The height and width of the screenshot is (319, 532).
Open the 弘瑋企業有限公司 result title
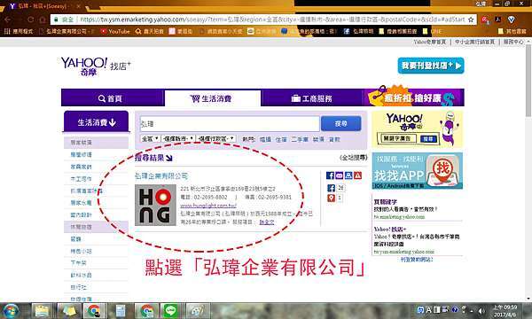point(161,176)
